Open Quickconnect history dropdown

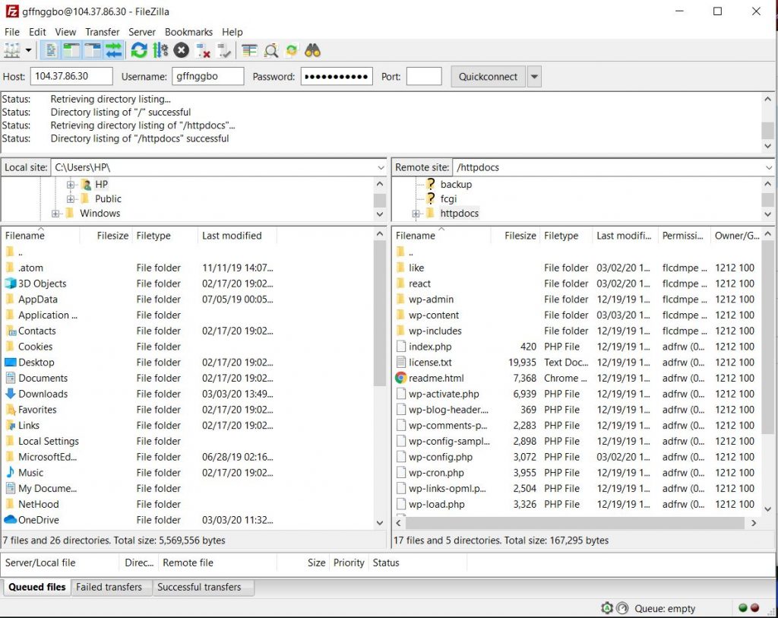click(x=534, y=77)
